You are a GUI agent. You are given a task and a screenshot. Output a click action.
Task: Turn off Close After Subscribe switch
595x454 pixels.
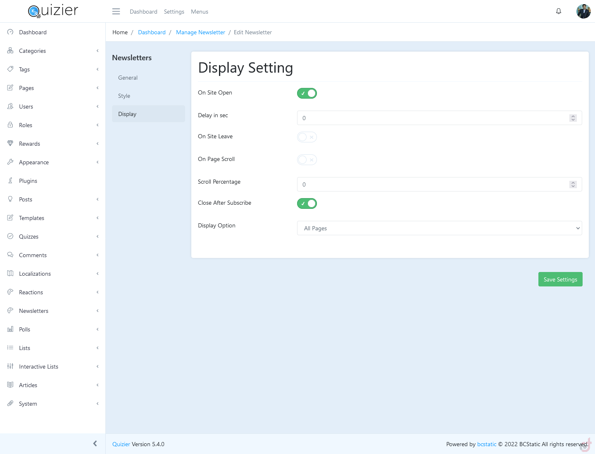(x=307, y=203)
